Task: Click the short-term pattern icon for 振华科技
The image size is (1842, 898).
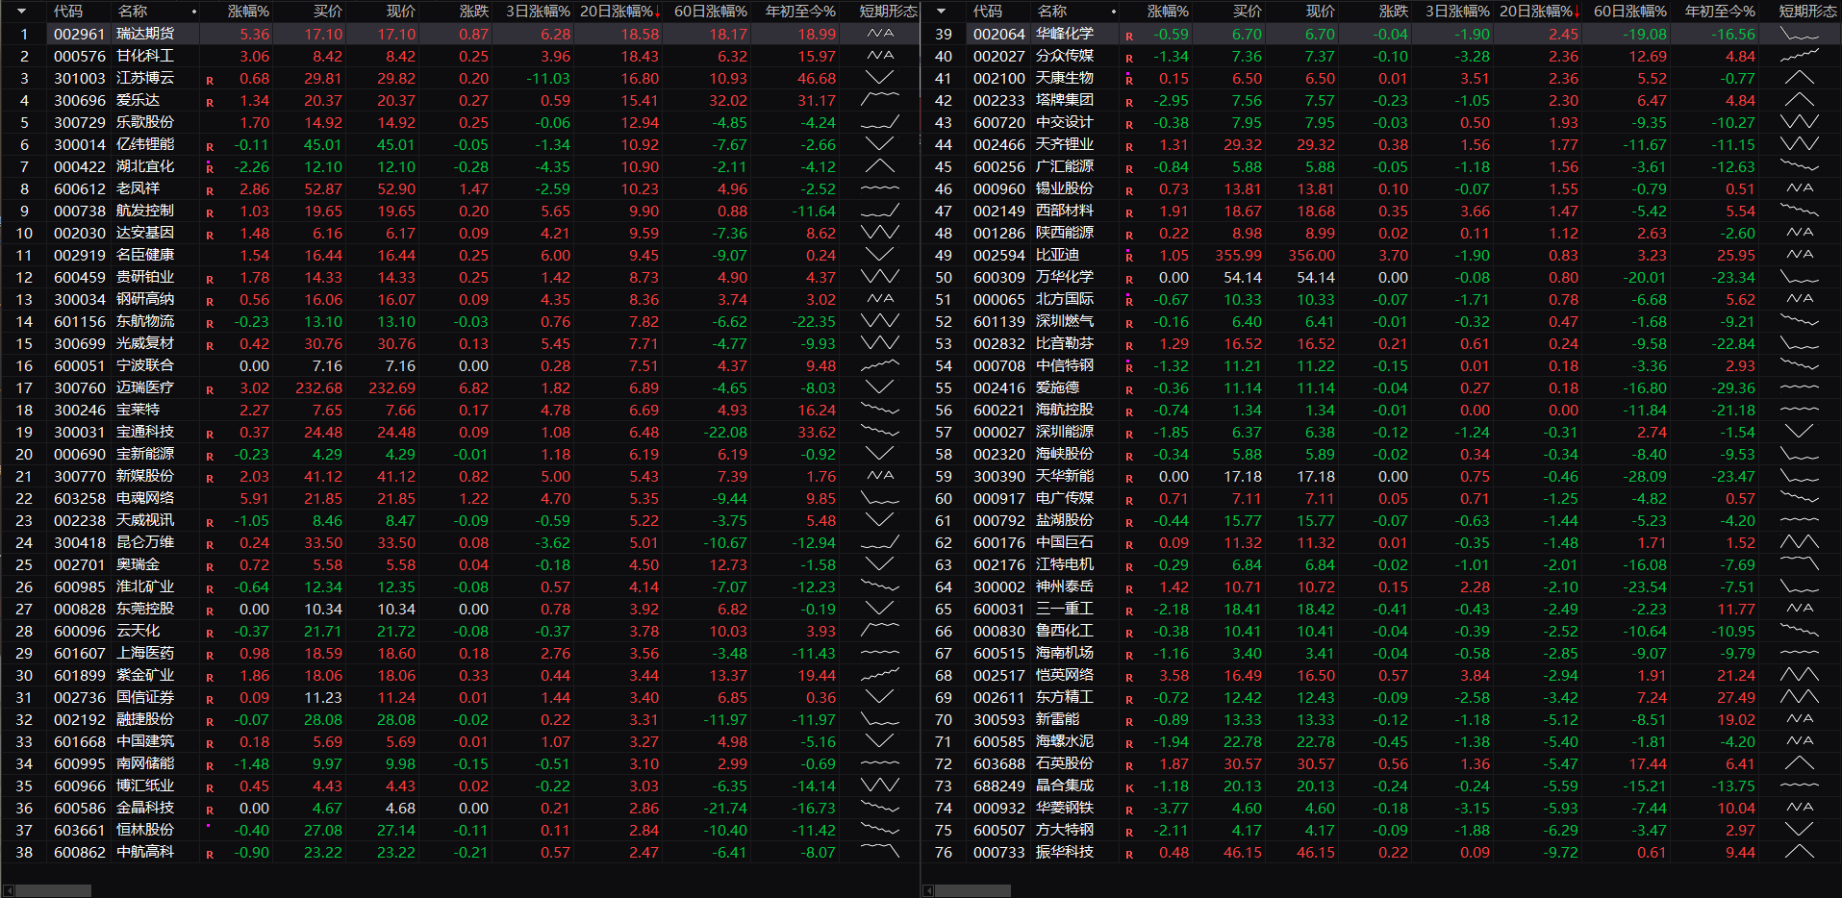Action: coord(1799,852)
